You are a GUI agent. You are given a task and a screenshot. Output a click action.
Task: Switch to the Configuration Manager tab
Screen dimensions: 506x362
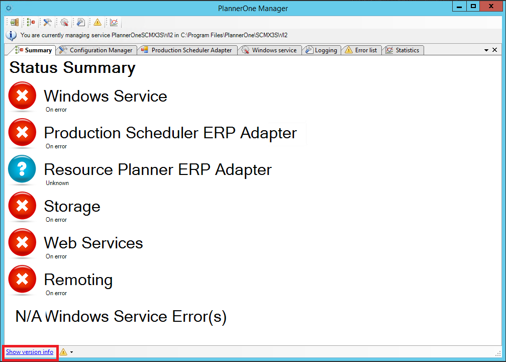coord(96,50)
